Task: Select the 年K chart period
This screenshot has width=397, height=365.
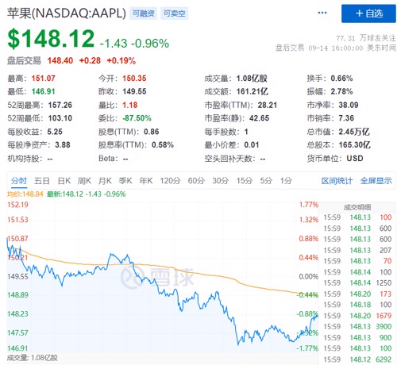Action: pyautogui.click(x=146, y=181)
